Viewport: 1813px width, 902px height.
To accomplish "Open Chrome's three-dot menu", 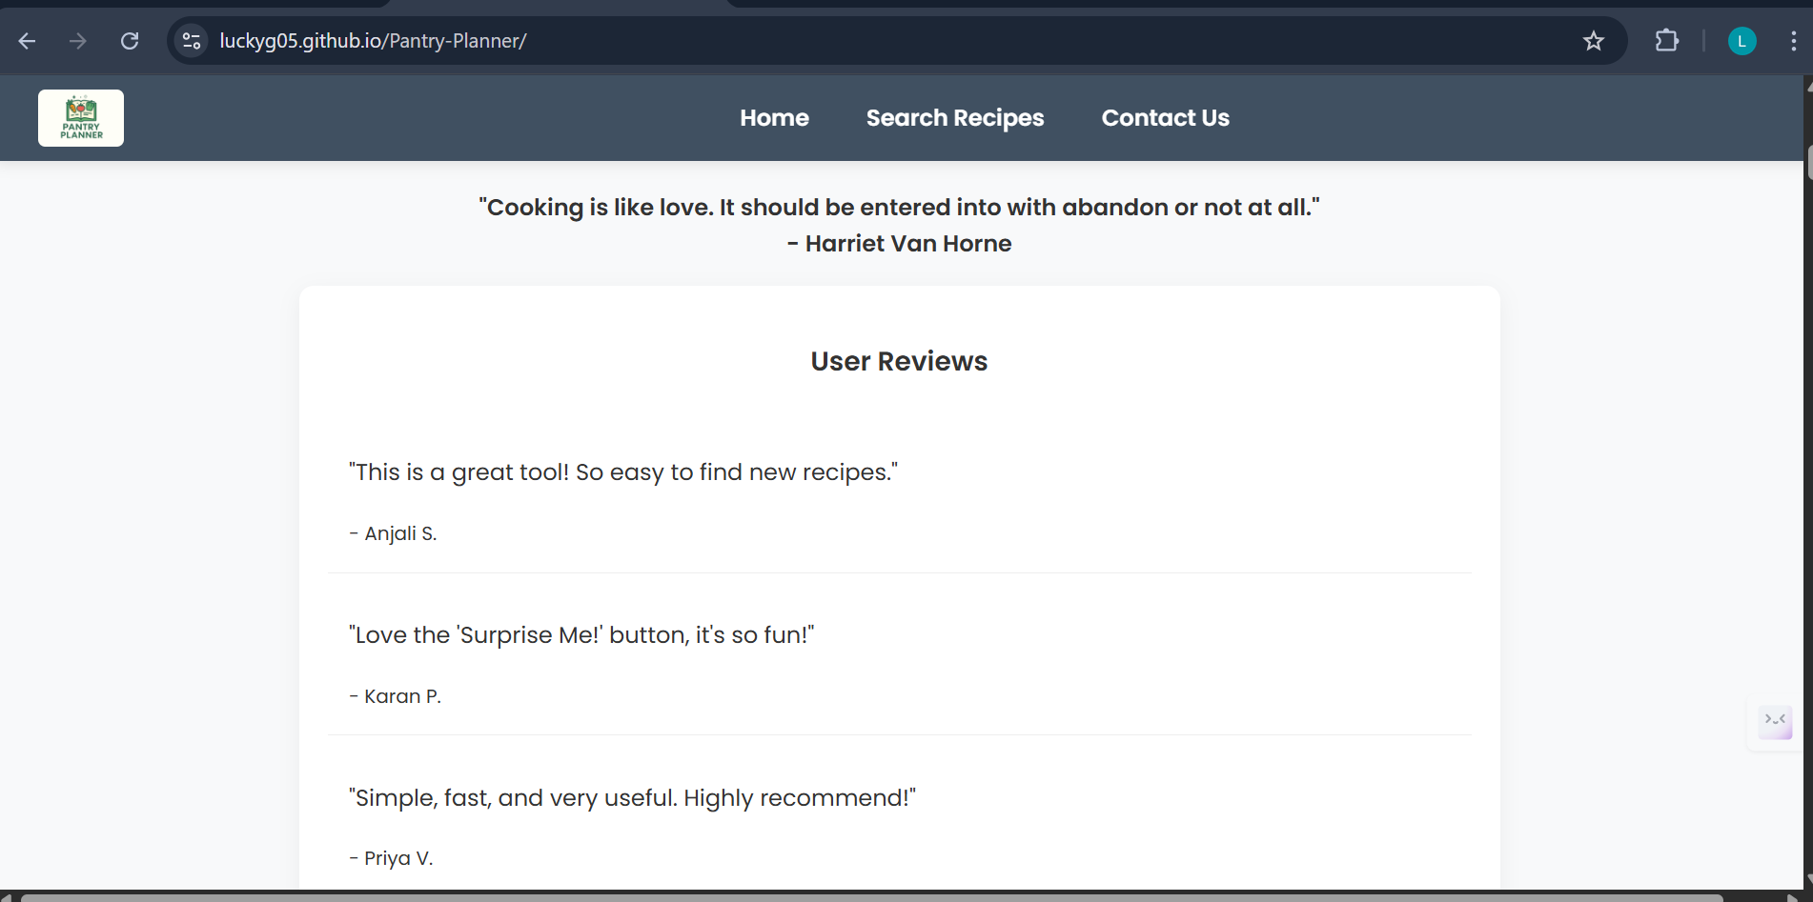I will pos(1793,41).
